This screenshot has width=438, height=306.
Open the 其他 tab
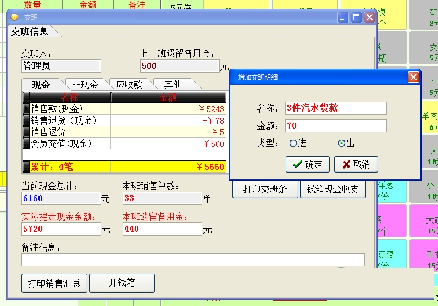point(173,84)
